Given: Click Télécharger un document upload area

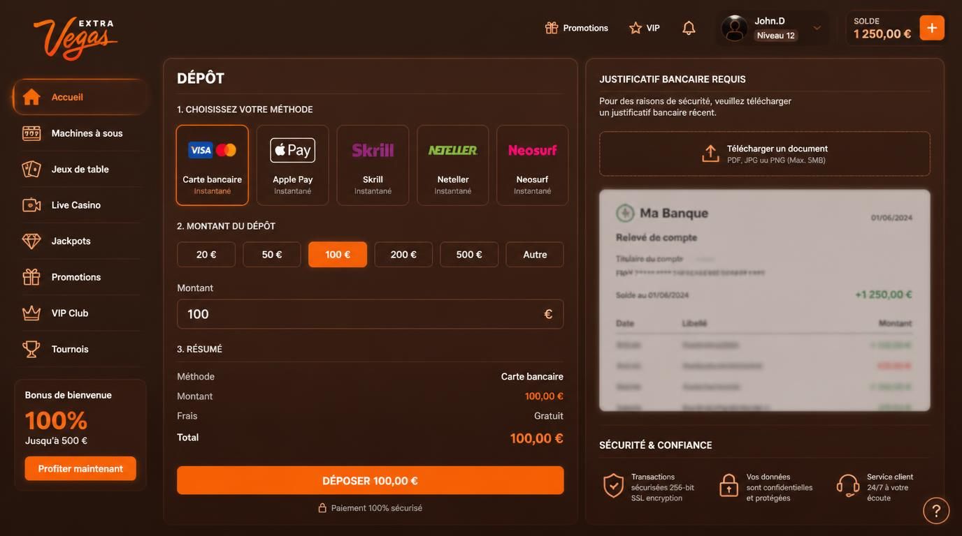Looking at the screenshot, I should [765, 154].
